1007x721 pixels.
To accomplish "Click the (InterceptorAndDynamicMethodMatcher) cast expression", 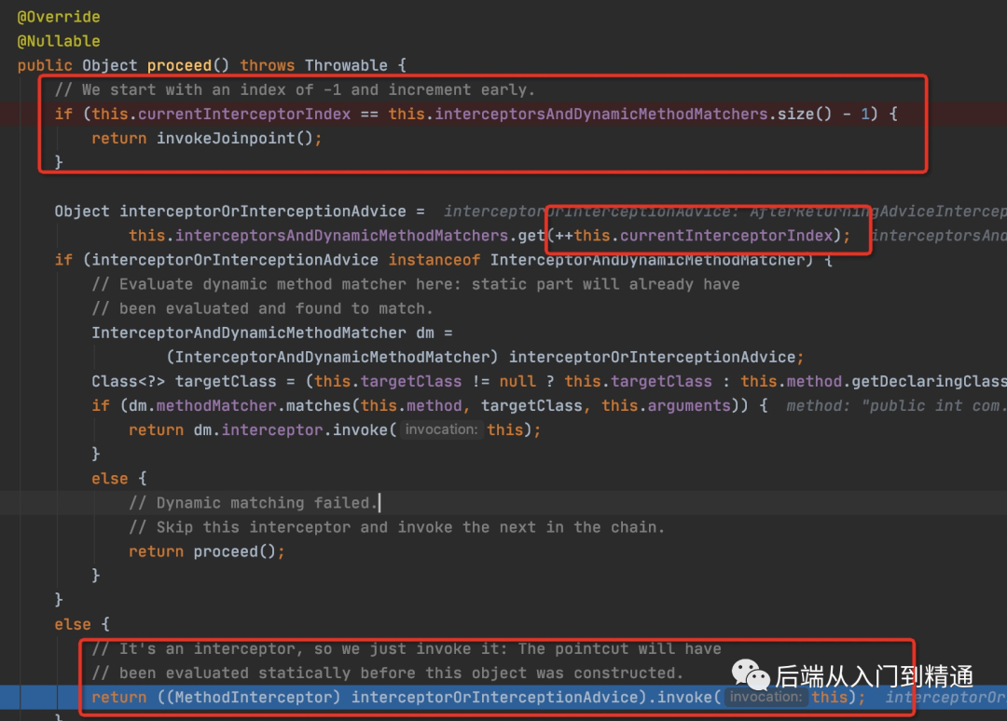I will click(332, 358).
